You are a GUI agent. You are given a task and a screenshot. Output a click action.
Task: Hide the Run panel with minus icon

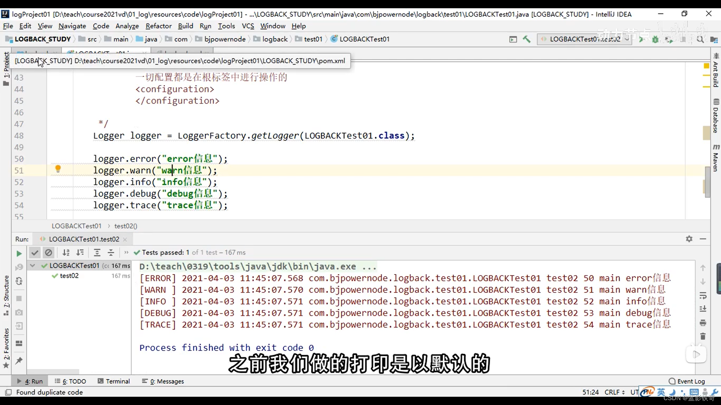click(703, 239)
